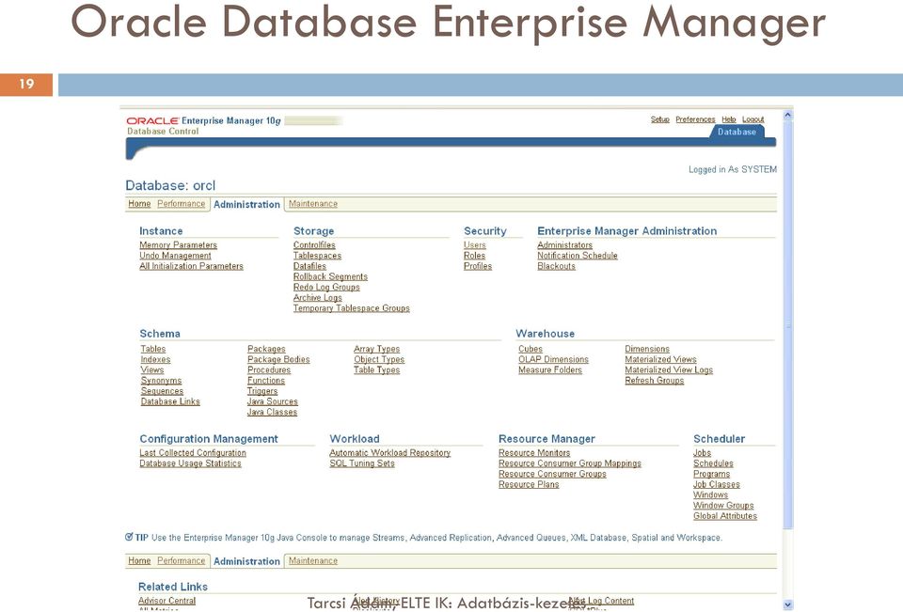Switch to Maintenance tab below Database: orcl heading
Image resolution: width=903 pixels, height=612 pixels.
313,204
